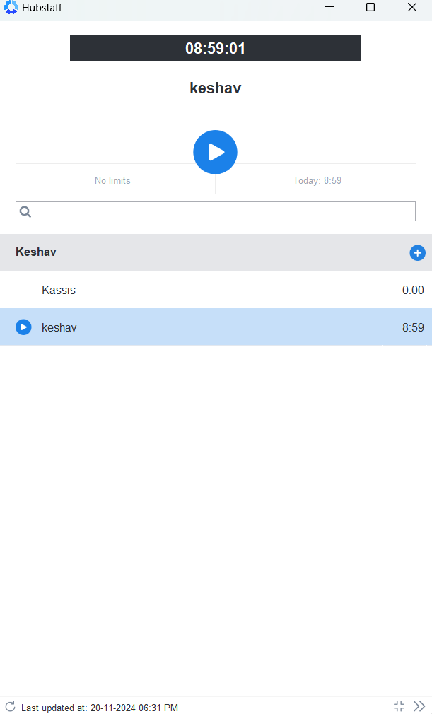Click the magnifier icon in the search box
This screenshot has width=432, height=714.
(x=25, y=212)
